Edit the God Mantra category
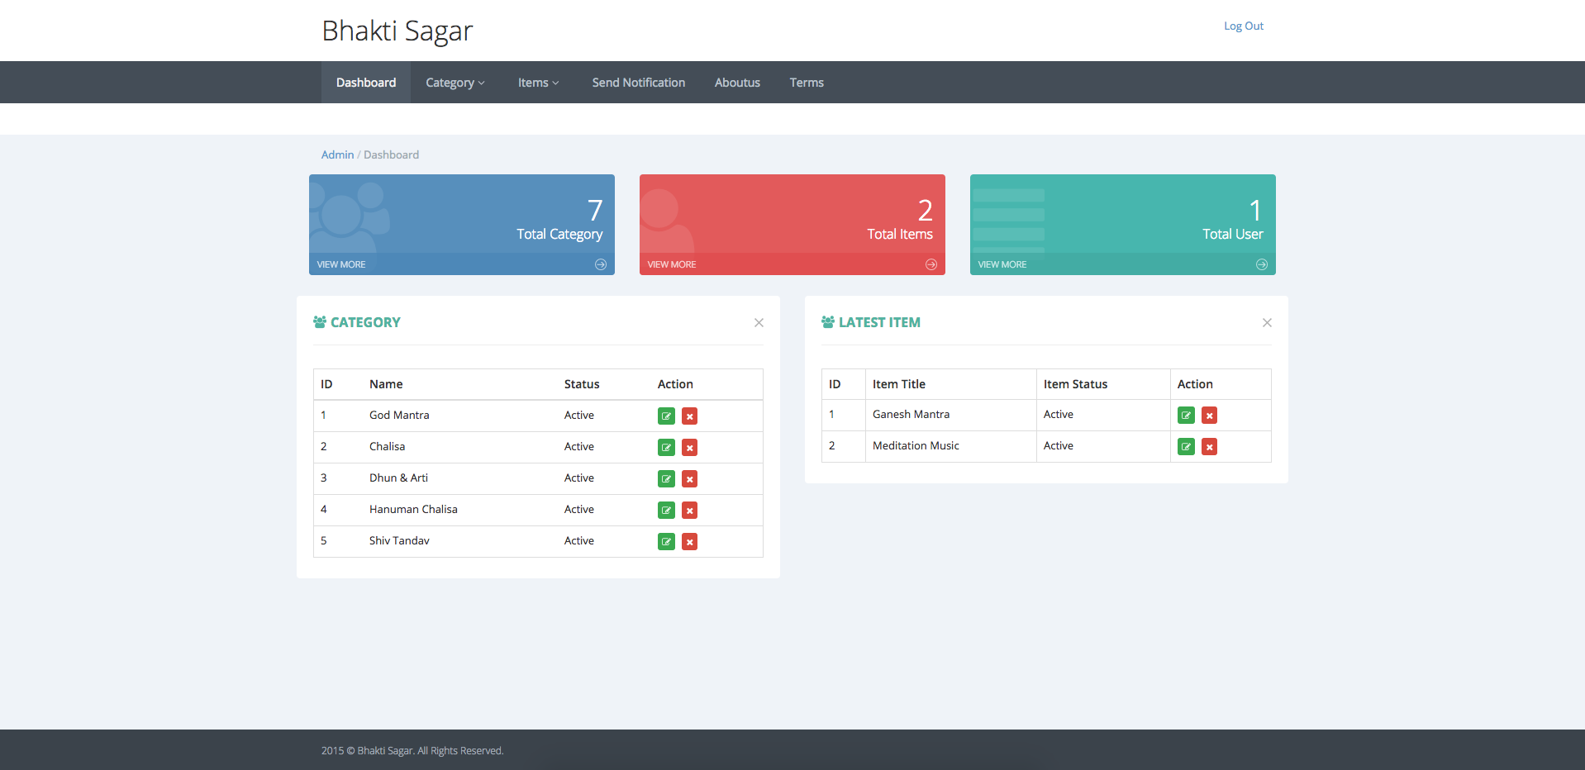 (666, 416)
